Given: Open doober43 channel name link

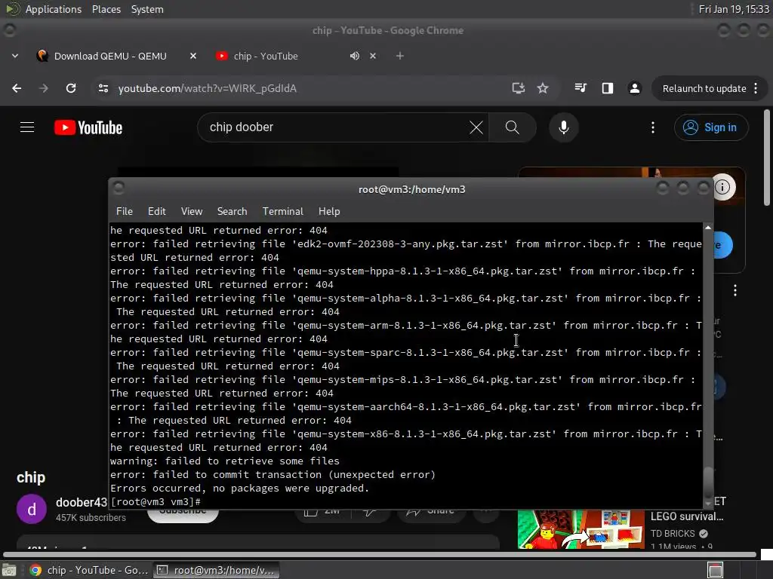Looking at the screenshot, I should (82, 502).
